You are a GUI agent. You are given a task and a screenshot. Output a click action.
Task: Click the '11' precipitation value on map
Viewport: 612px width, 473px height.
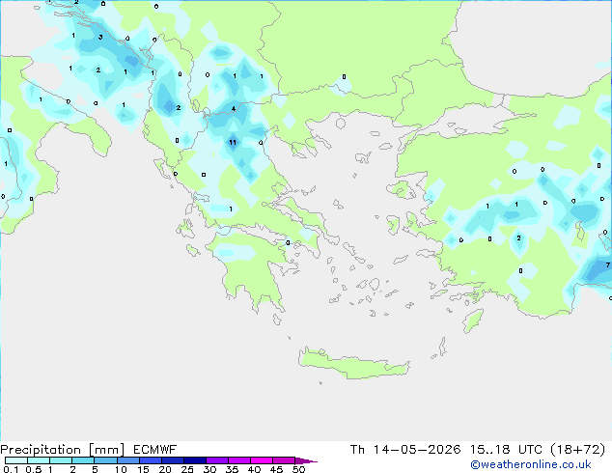click(233, 143)
